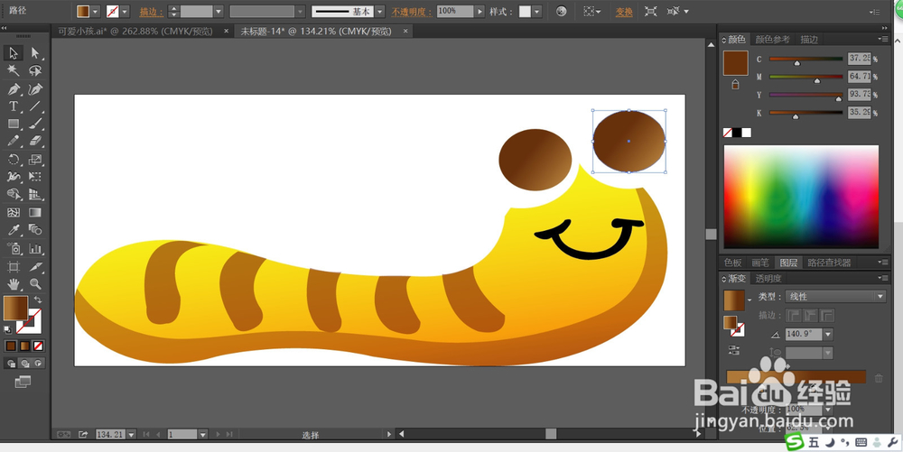
Task: Set the toolbox Color mode button
Action: point(11,346)
